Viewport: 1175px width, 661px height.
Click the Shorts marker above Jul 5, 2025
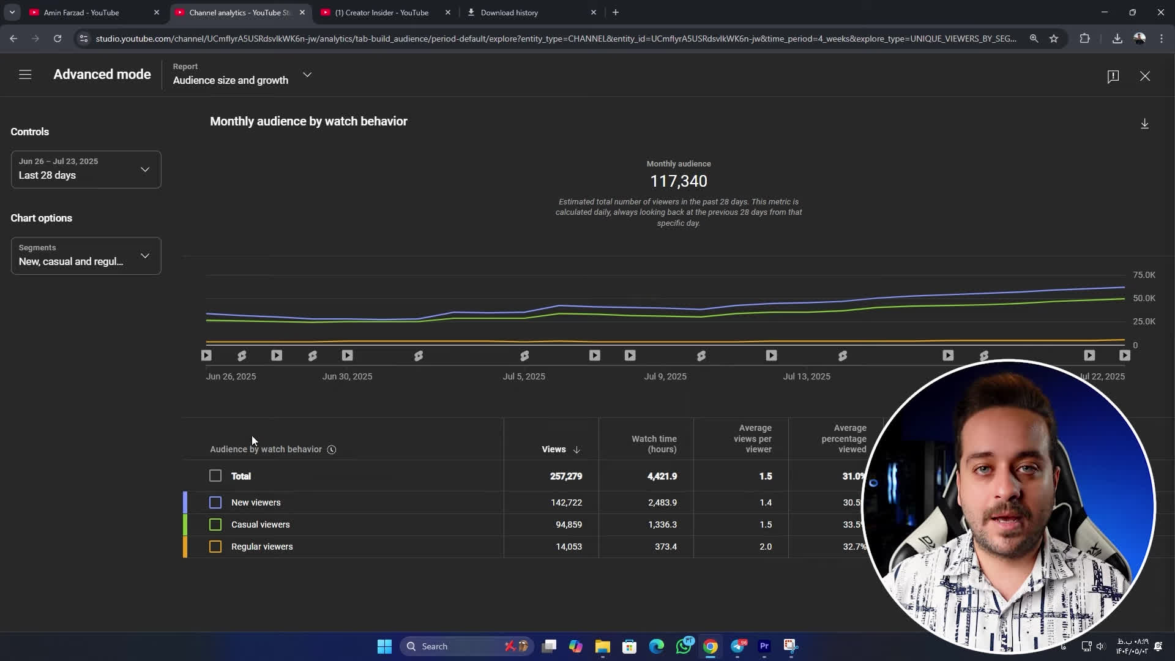point(524,356)
